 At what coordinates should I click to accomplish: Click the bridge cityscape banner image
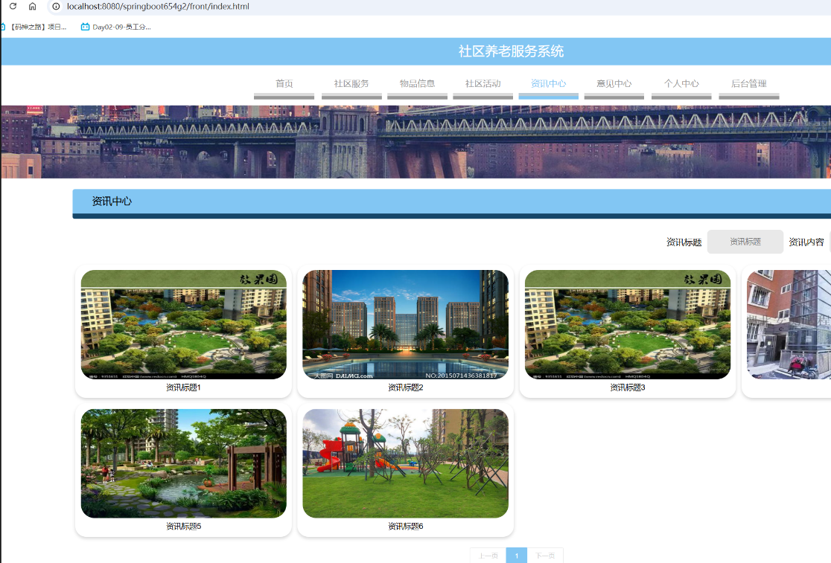(416, 142)
